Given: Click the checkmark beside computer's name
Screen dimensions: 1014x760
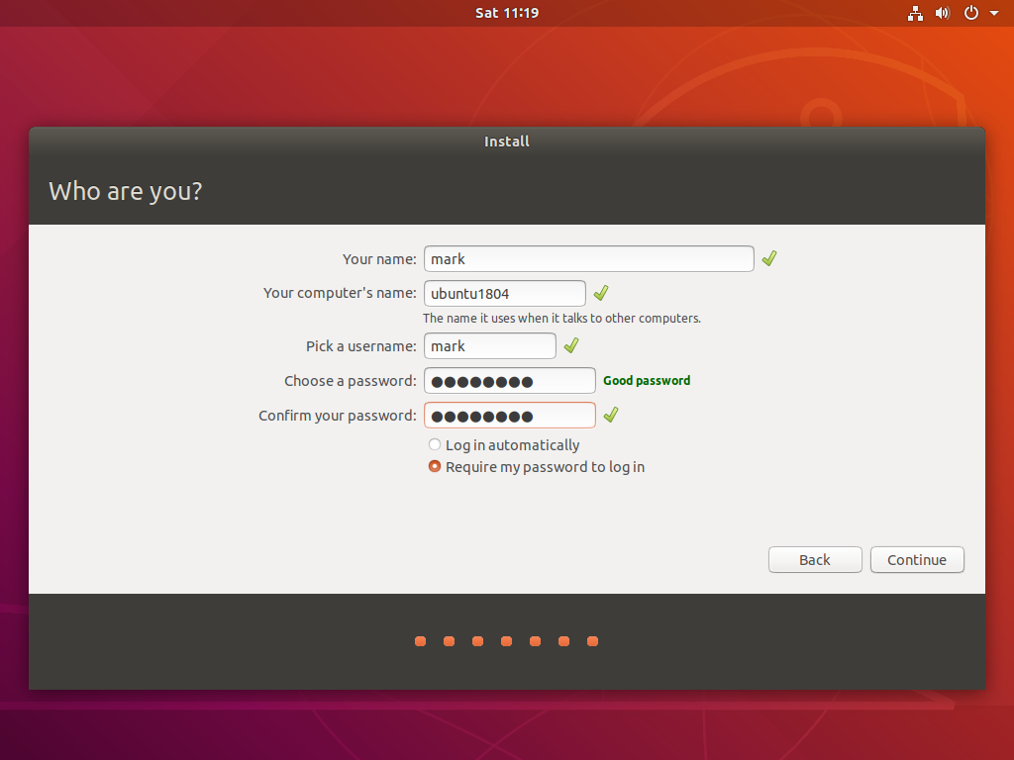Looking at the screenshot, I should click(601, 293).
